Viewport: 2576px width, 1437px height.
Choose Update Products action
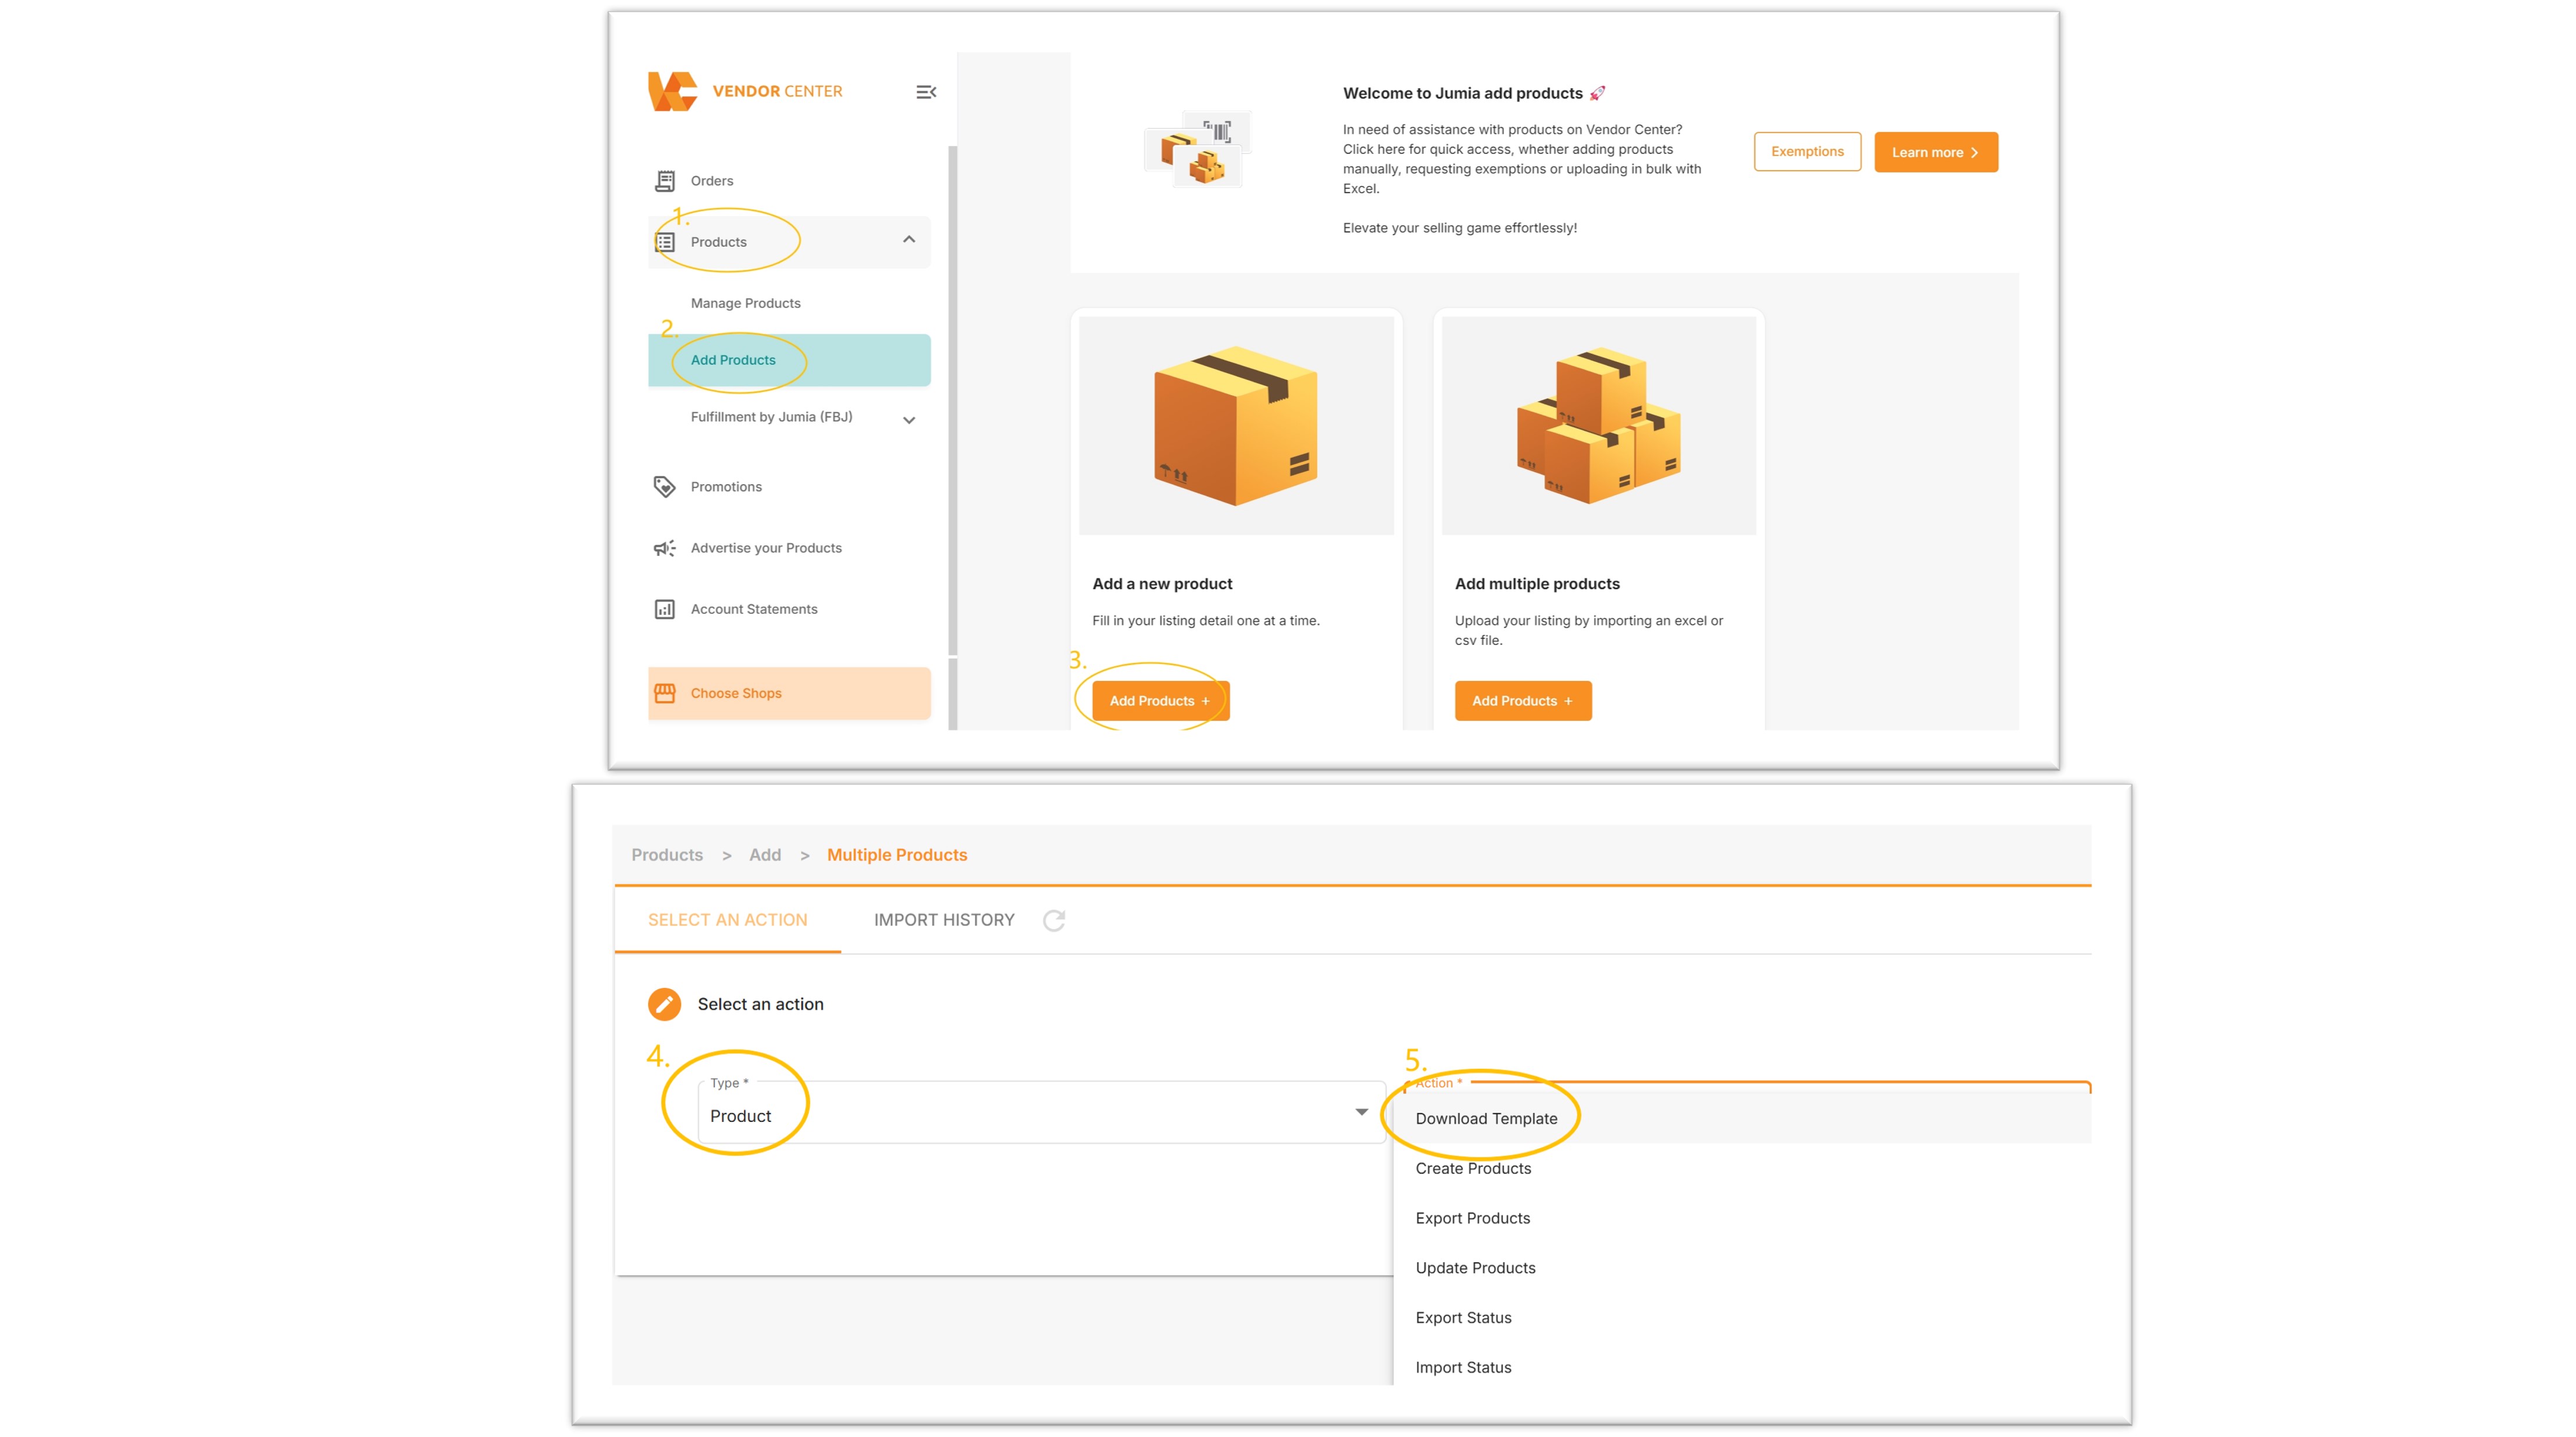click(1741, 1268)
